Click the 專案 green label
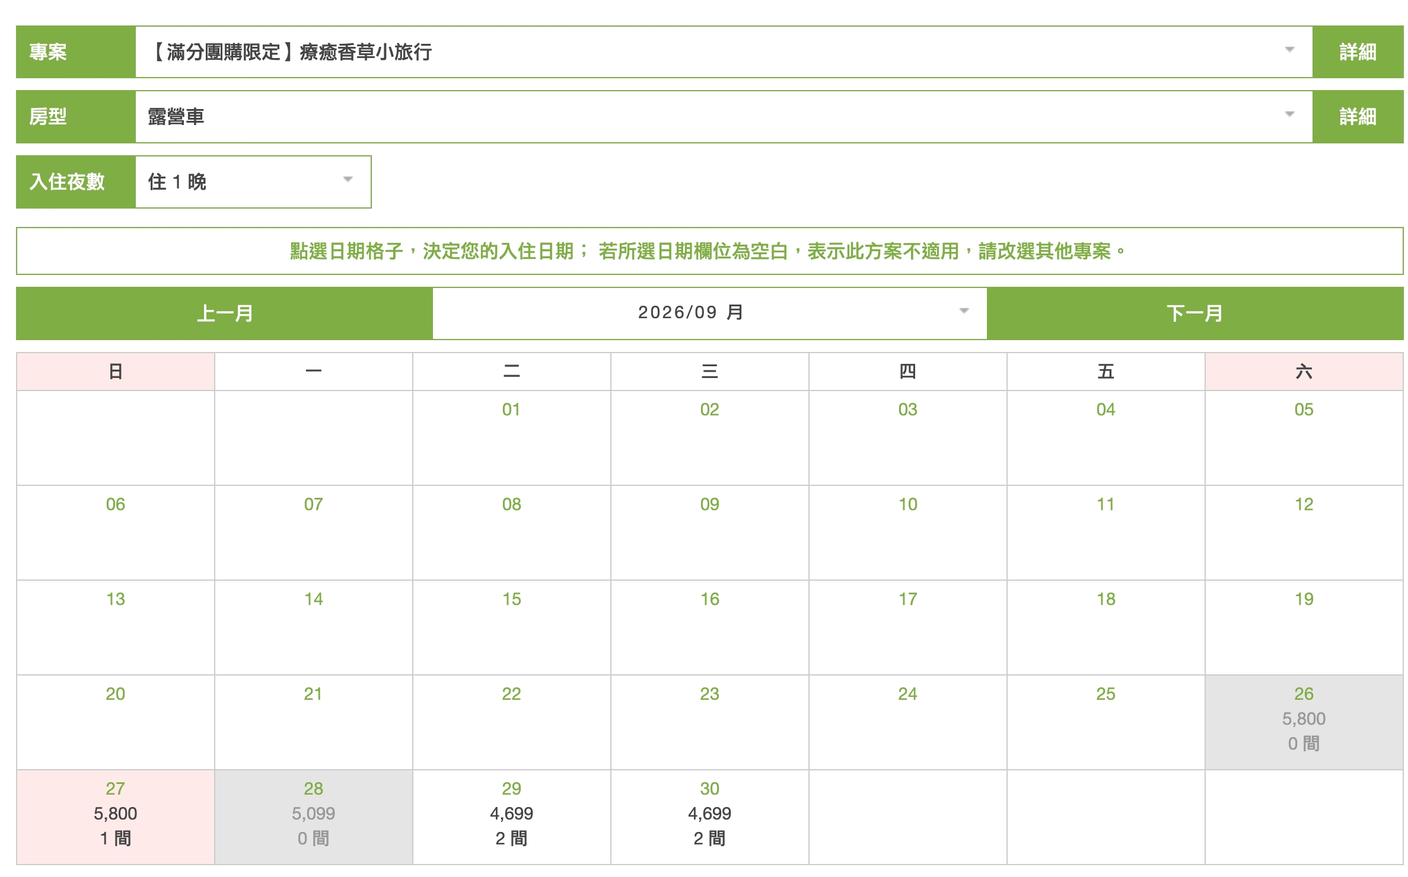This screenshot has width=1408, height=877. point(76,52)
